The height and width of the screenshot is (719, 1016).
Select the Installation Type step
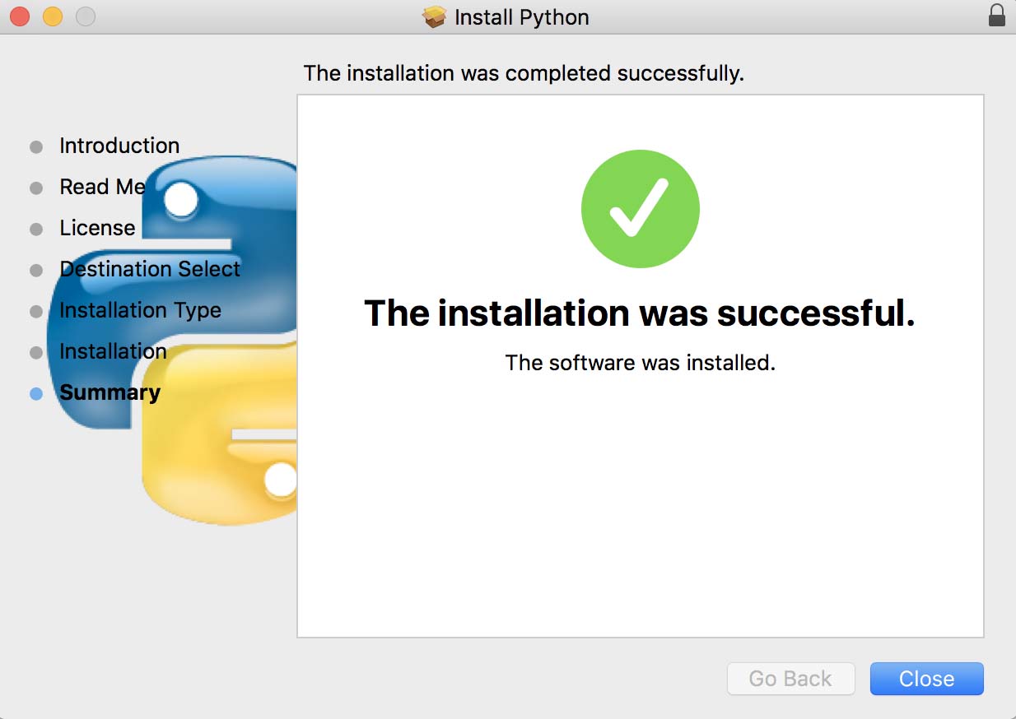point(140,310)
